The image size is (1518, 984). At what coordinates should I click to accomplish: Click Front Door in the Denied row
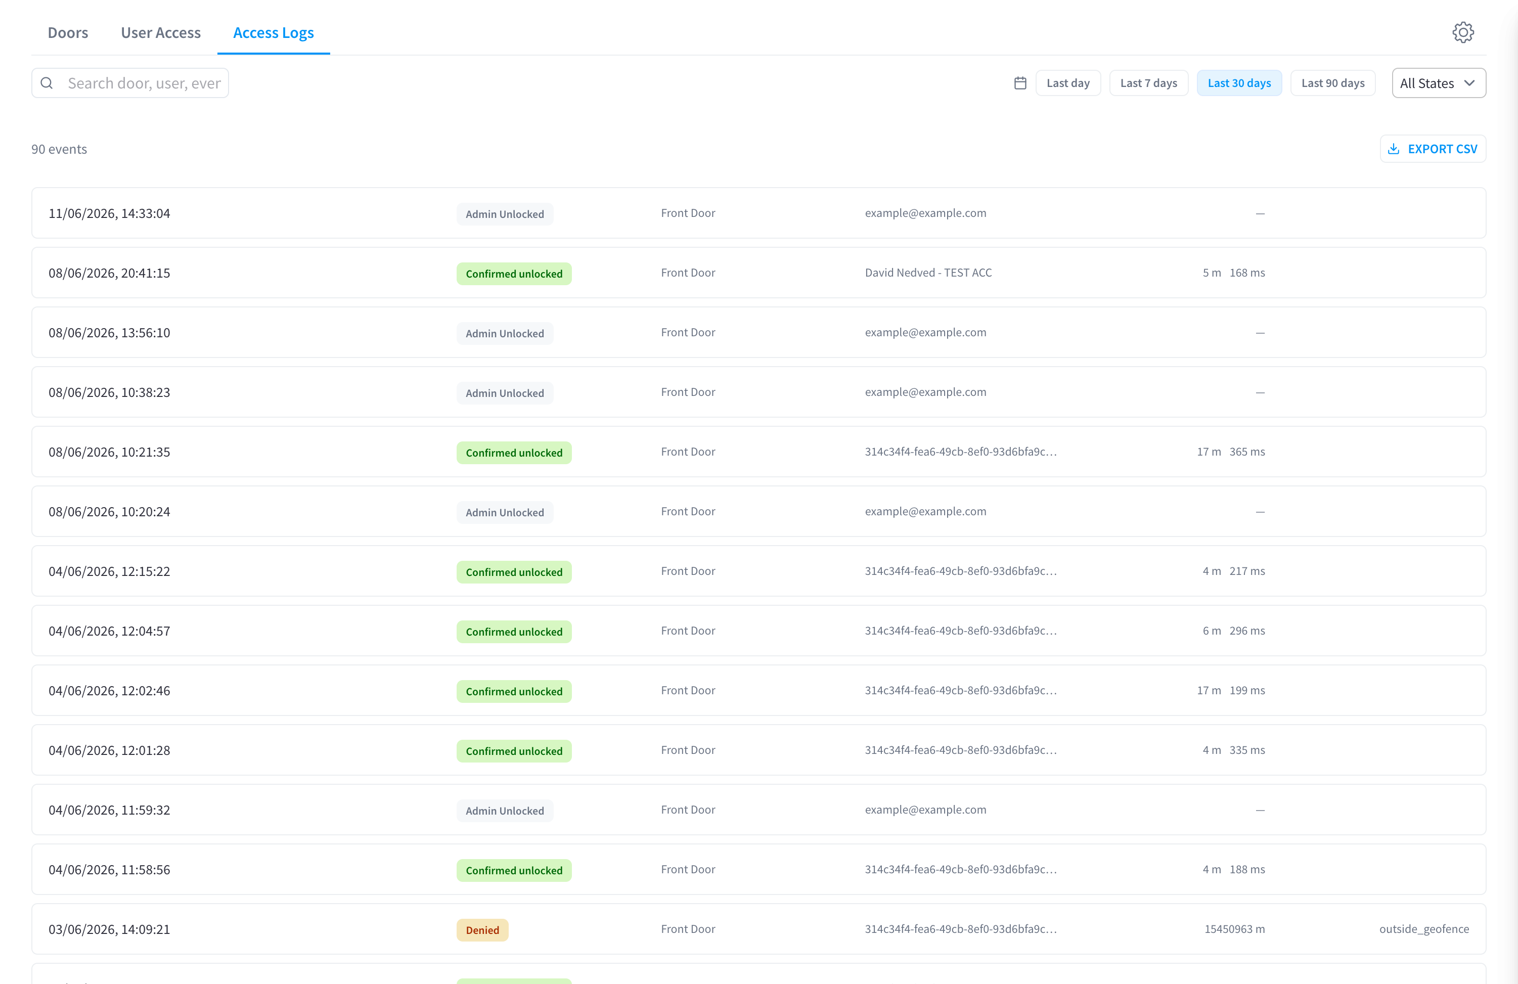688,929
